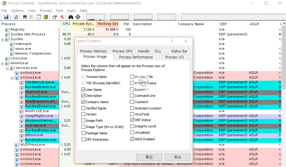Screen dimensions: 286x167
Task: Enable the Image Path checkbox
Action: click(x=83, y=121)
